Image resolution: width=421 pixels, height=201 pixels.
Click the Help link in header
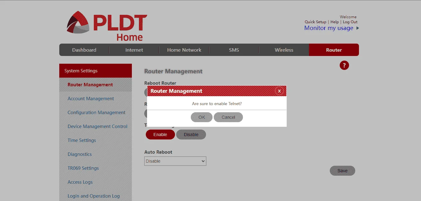click(x=334, y=22)
